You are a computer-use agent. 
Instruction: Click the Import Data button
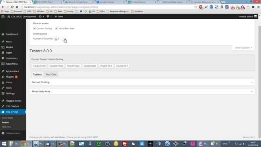(x=73, y=66)
